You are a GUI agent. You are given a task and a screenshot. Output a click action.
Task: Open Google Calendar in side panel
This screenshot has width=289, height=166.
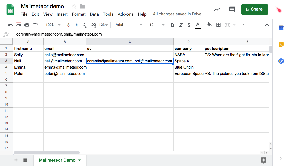[281, 28]
